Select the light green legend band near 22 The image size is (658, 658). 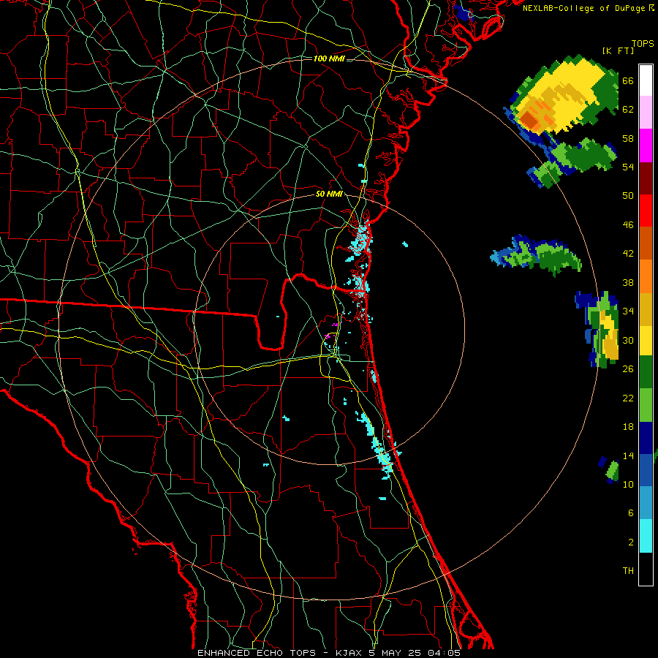coord(646,405)
